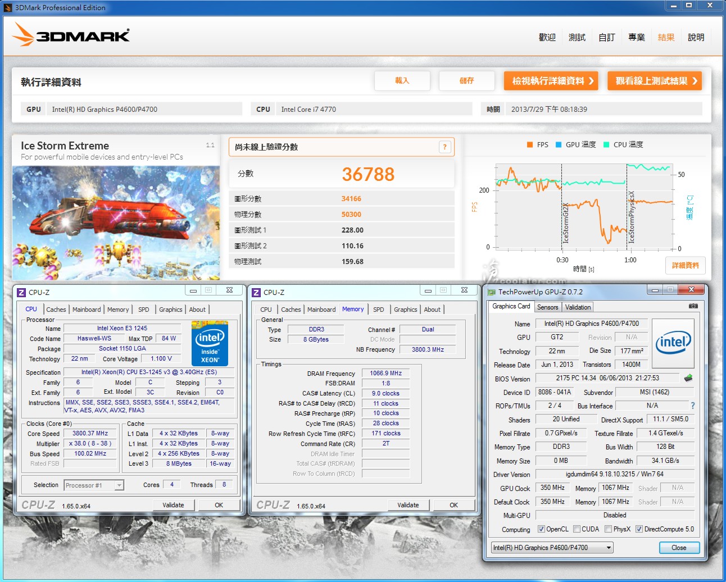Viewport: 726px width, 582px height.
Task: Click the Intel Inside Xeon logo in CPU-Z
Action: click(x=210, y=343)
